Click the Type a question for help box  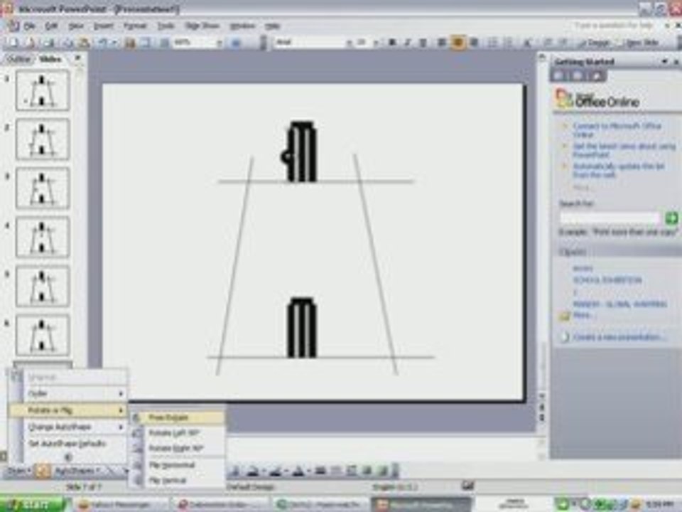click(614, 26)
